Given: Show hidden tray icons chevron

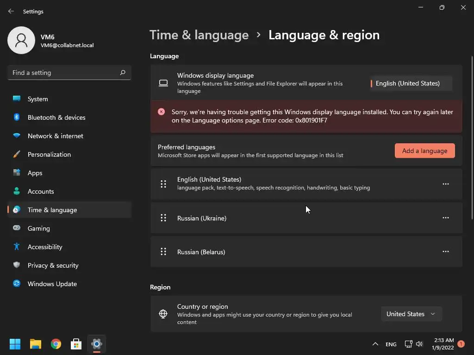Looking at the screenshot, I should pyautogui.click(x=375, y=344).
